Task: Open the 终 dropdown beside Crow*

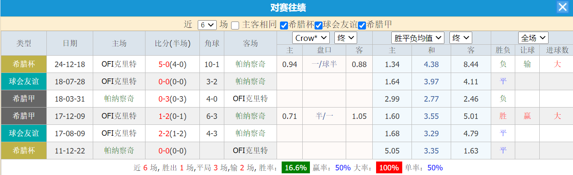Action: [x=345, y=38]
